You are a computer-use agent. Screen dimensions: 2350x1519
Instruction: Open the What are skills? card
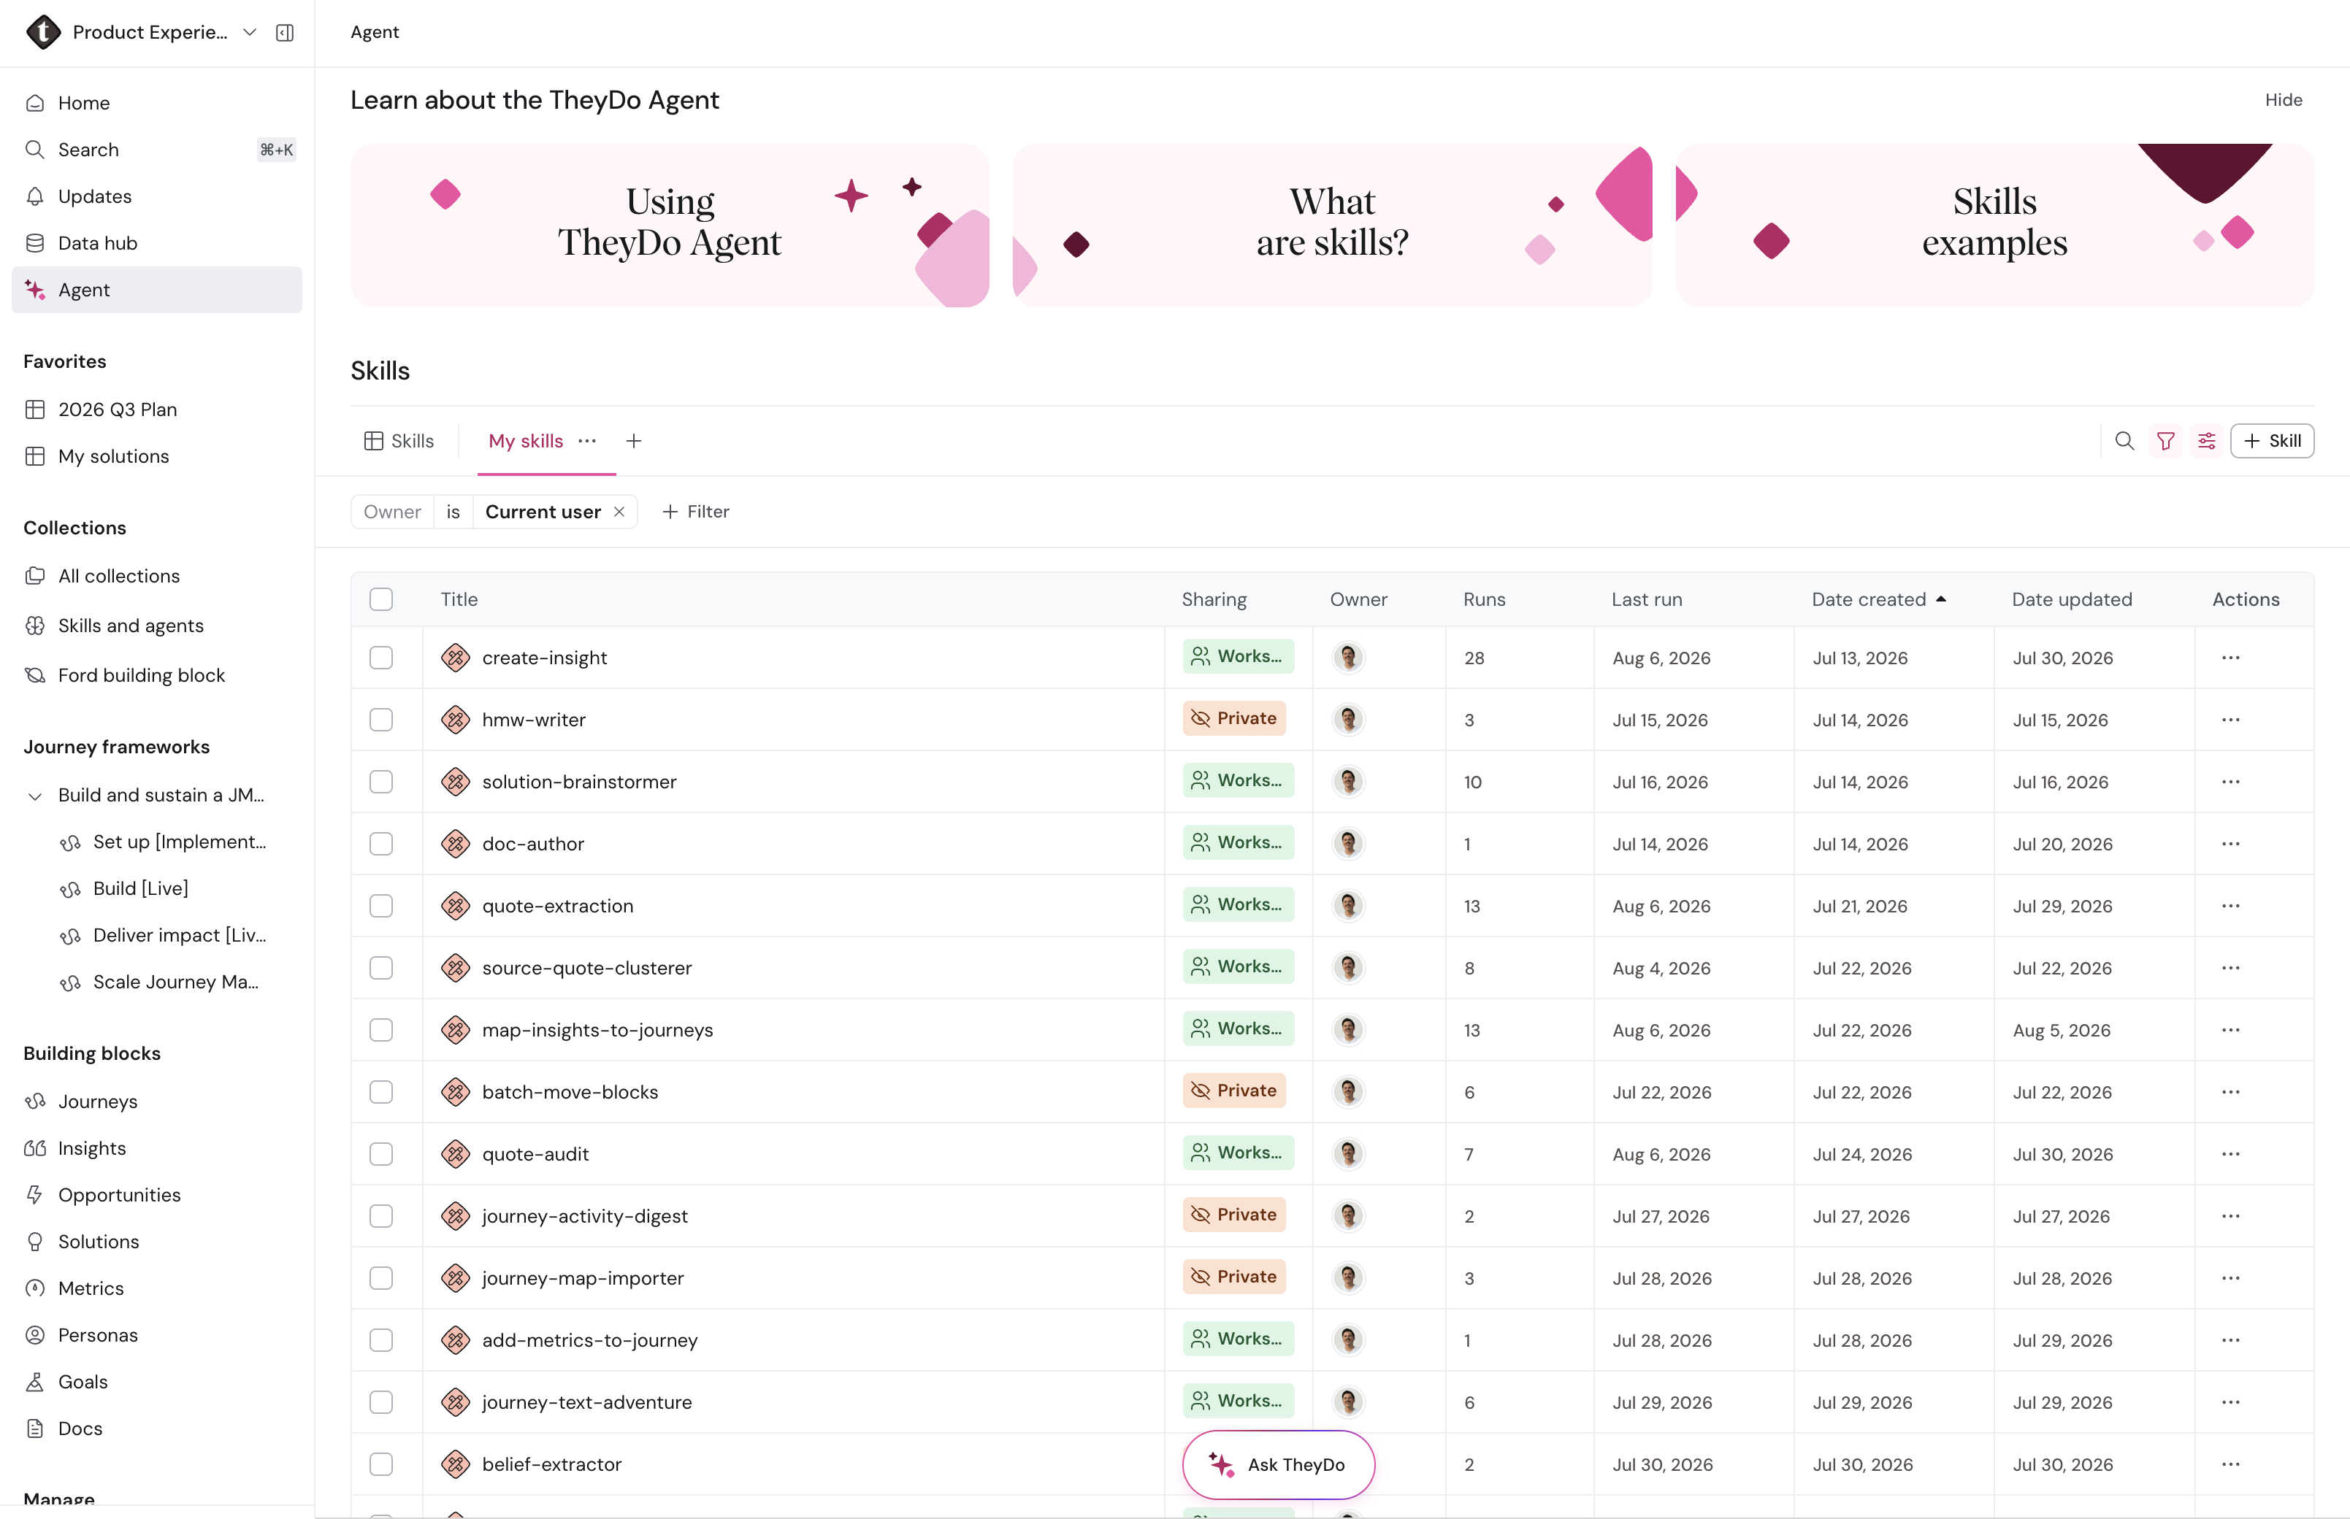tap(1332, 226)
